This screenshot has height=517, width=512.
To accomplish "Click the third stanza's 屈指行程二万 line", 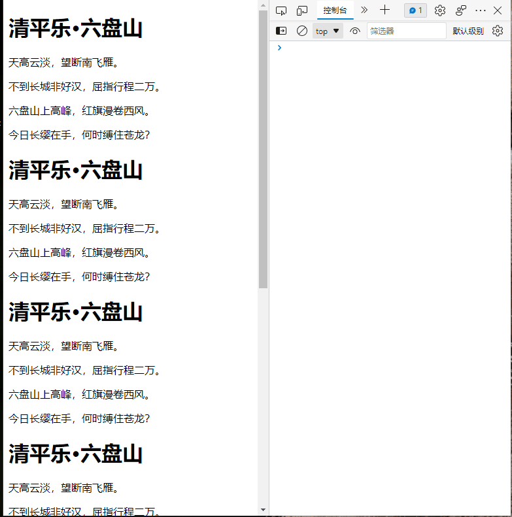I will [84, 371].
